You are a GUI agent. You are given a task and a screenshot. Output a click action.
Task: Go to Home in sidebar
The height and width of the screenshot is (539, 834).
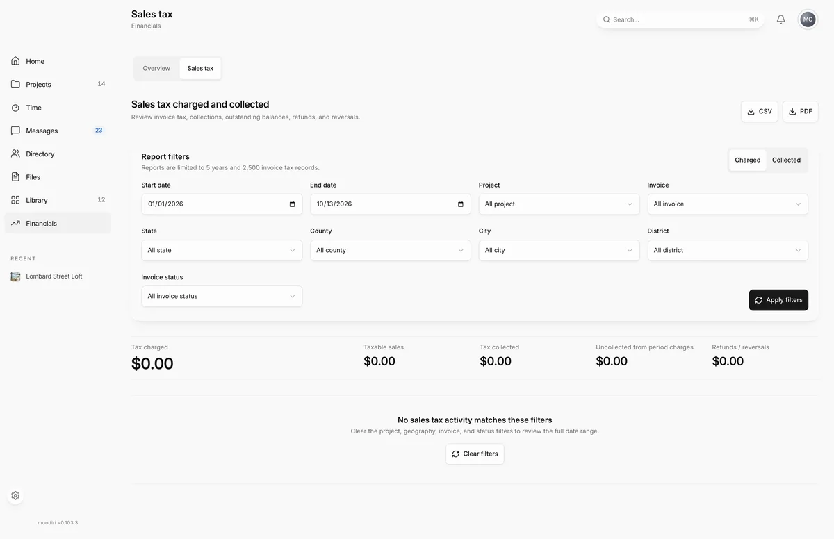58,61
